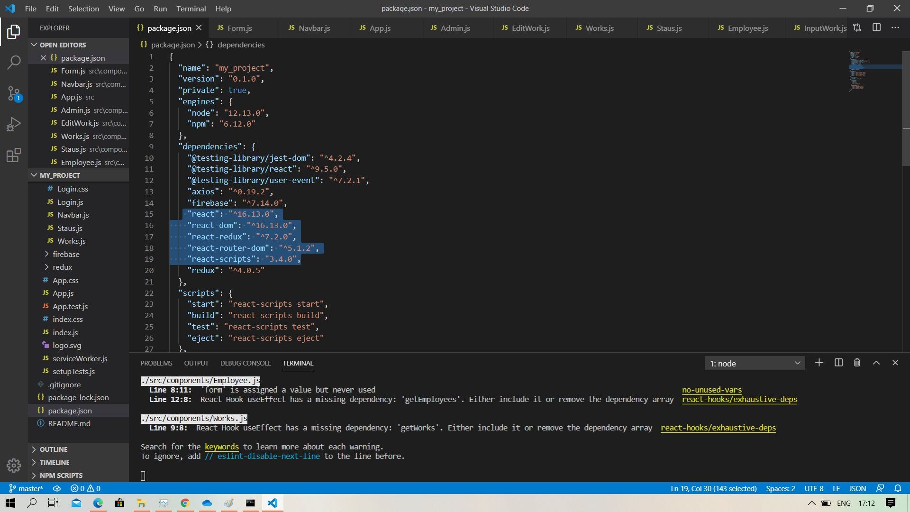This screenshot has height=512, width=910.
Task: Expand the firebase folder
Action: [x=66, y=254]
